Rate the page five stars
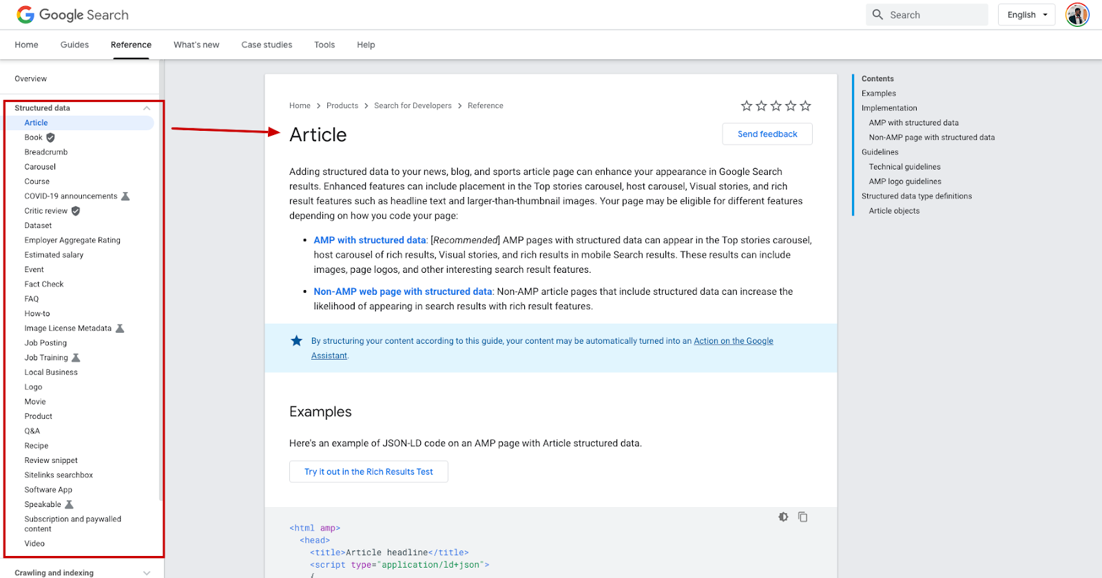Screen dimensions: 1102x578 pyautogui.click(x=805, y=105)
